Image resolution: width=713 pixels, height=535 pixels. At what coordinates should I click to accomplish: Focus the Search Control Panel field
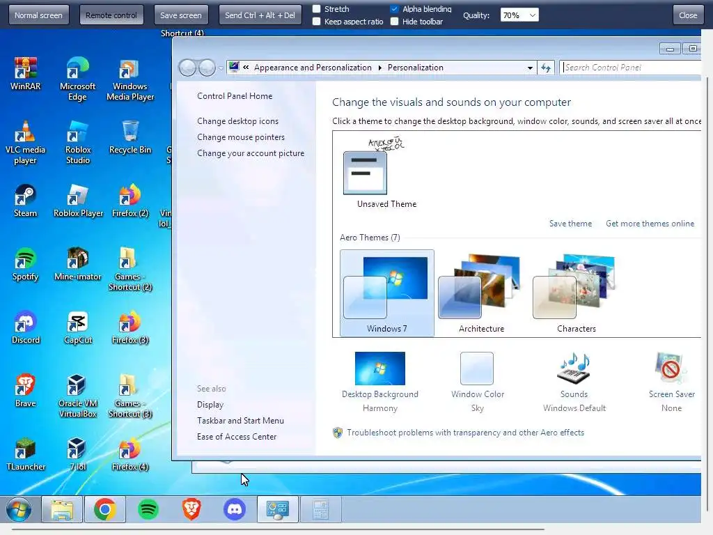coord(630,68)
